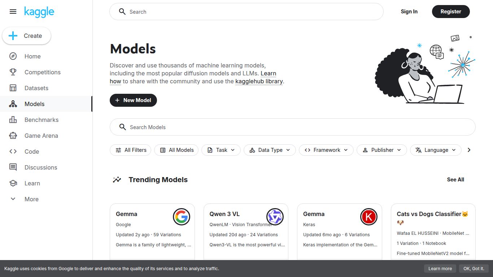Open the Game Arena section

pyautogui.click(x=41, y=136)
